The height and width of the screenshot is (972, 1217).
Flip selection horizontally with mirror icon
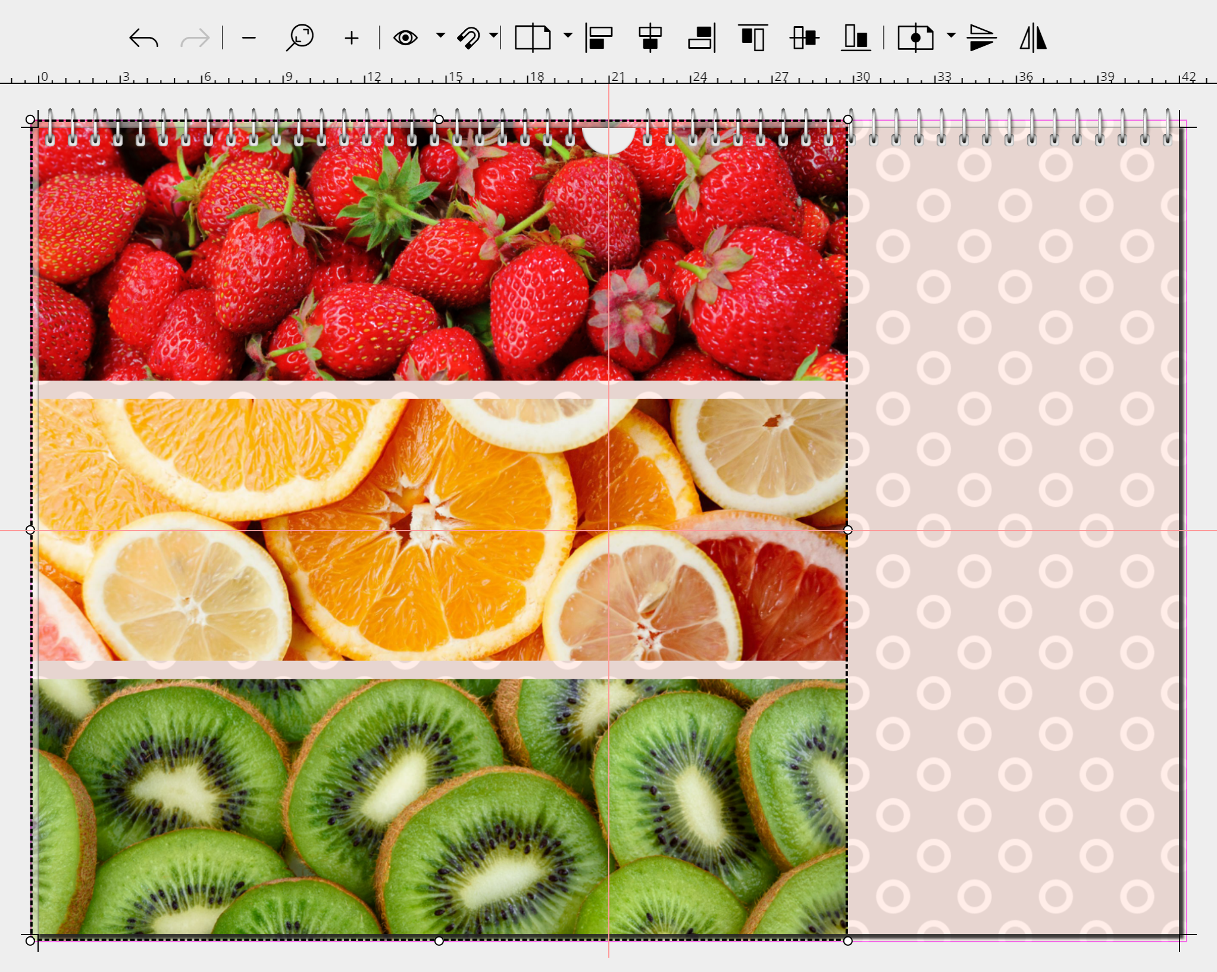click(x=1033, y=38)
